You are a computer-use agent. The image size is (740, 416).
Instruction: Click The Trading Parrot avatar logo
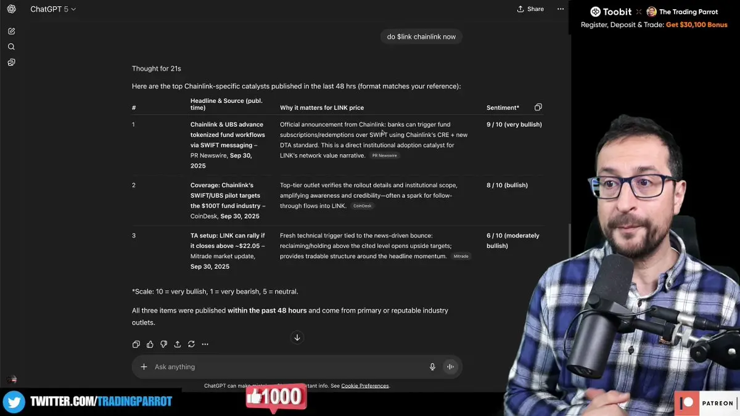(x=651, y=12)
